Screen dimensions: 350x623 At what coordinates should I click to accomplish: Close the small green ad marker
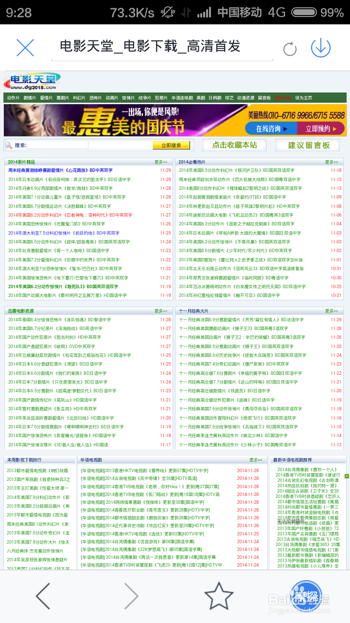coord(347,476)
